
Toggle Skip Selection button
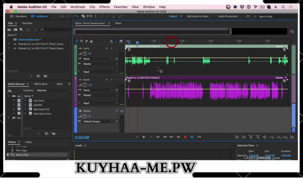(x=199, y=137)
